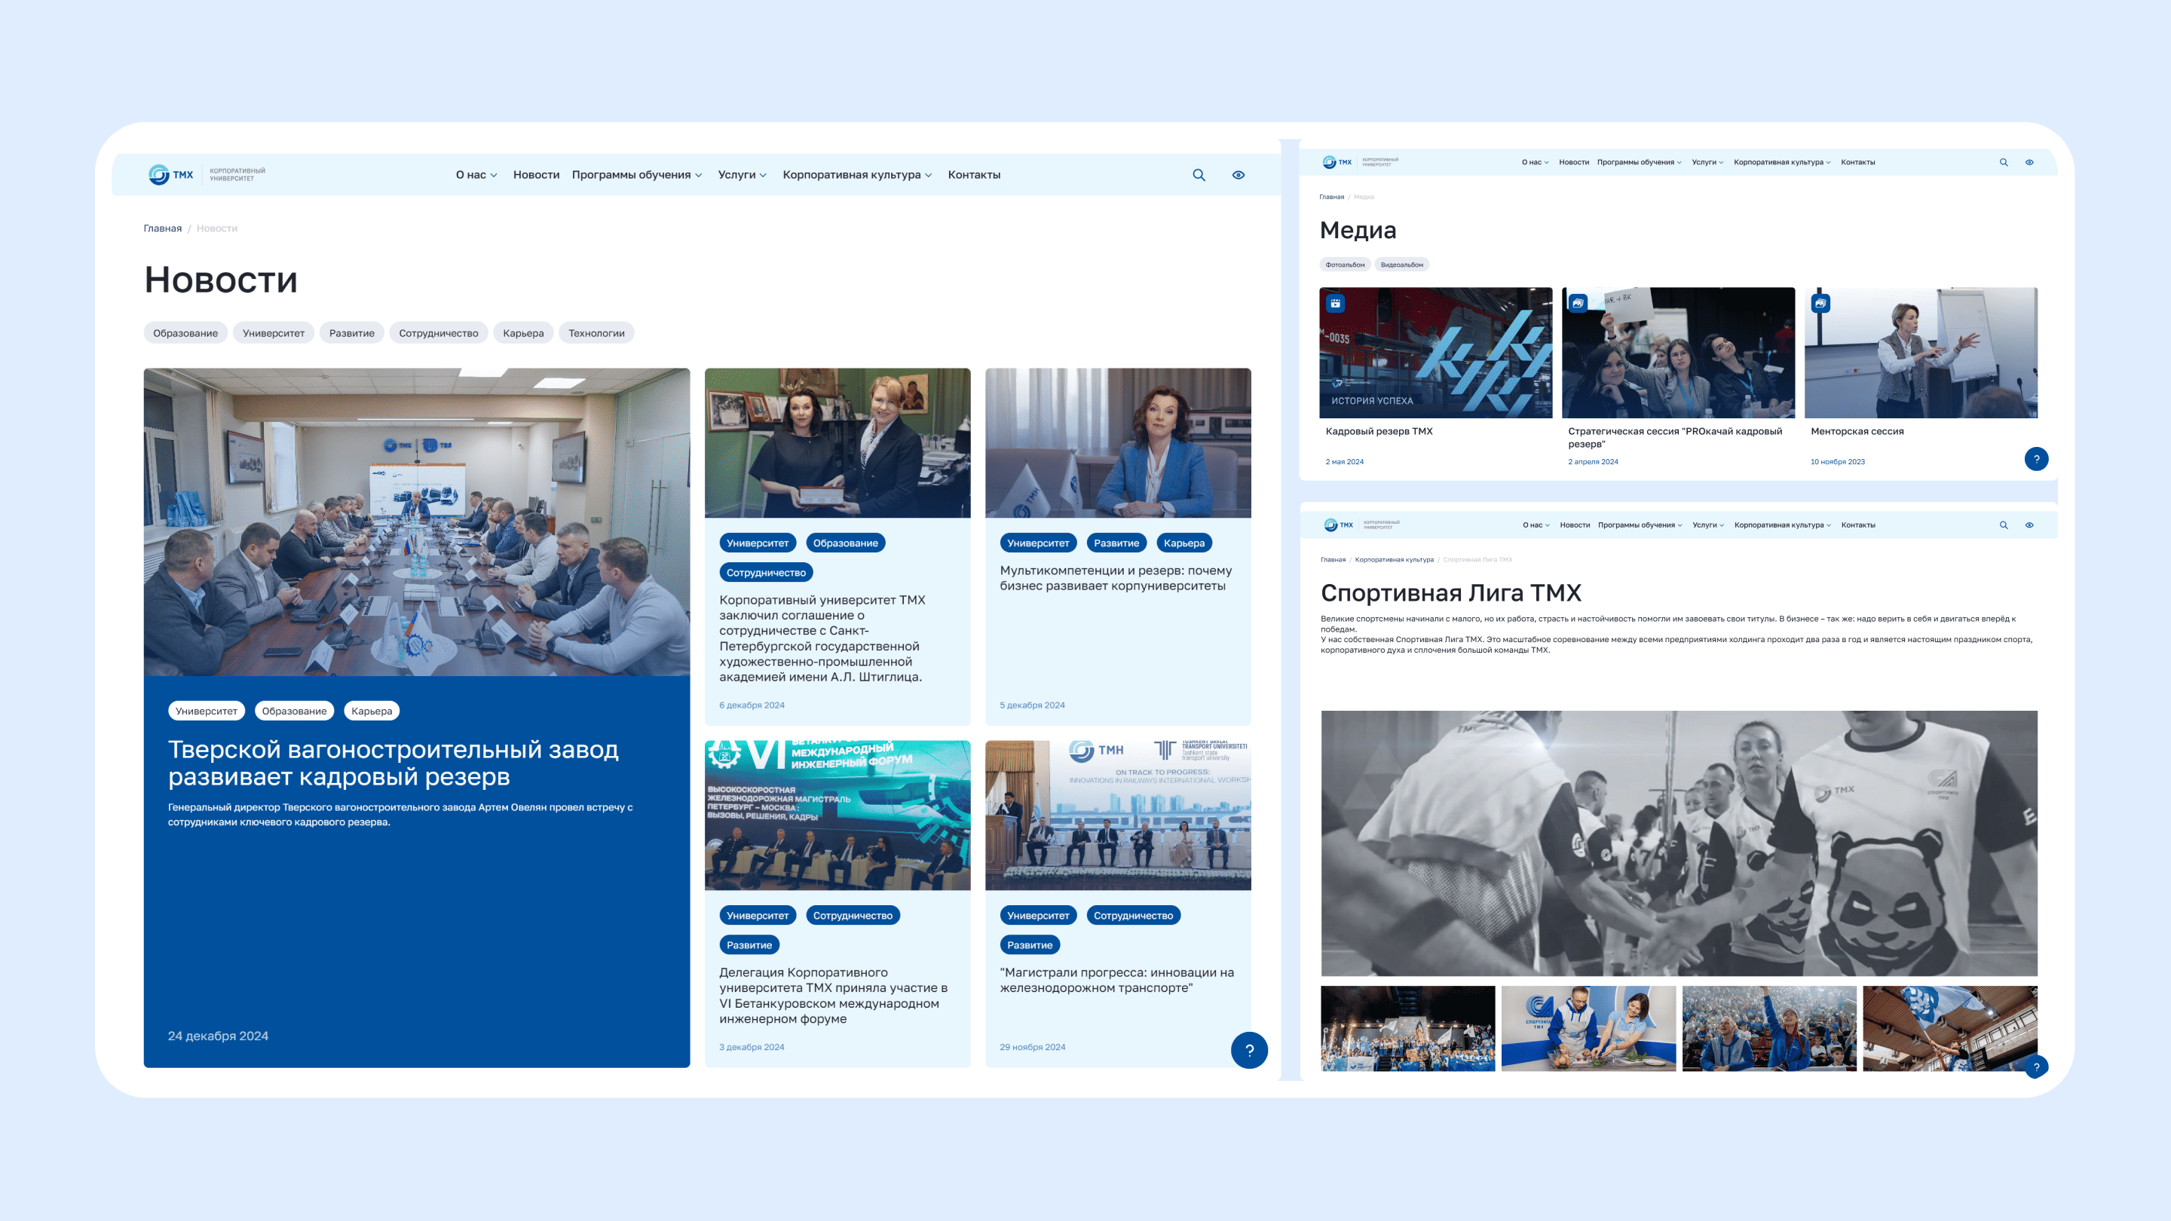This screenshot has height=1221, width=2171.
Task: Expand the Услуги menu on Медиа page
Action: point(1707,163)
